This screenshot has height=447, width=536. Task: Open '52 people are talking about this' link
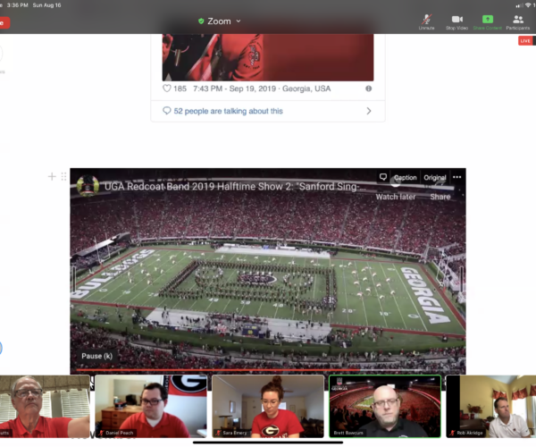pyautogui.click(x=228, y=111)
